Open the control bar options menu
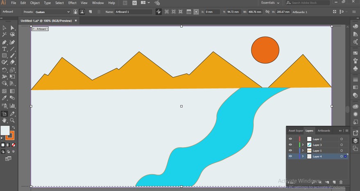Screen dimensions: 360x191 (x=354, y=12)
